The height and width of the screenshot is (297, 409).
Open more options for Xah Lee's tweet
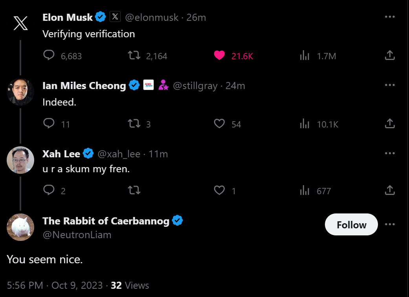[x=389, y=153]
